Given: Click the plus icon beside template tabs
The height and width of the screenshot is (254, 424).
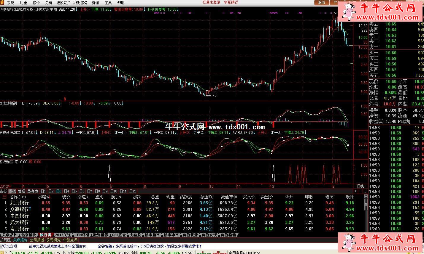Looking at the screenshot, I should pyautogui.click(x=356, y=191).
